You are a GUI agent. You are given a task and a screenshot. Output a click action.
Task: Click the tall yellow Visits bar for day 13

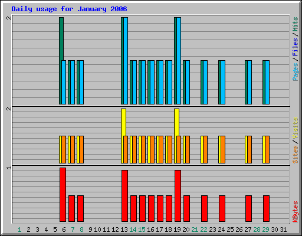pyautogui.click(x=124, y=122)
